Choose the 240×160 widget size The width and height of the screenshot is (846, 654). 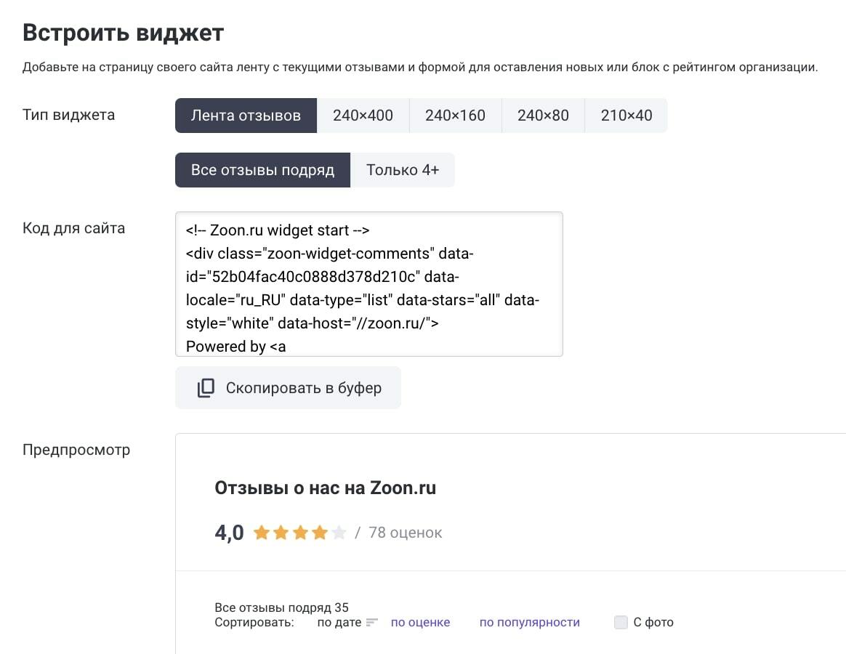[x=455, y=116]
